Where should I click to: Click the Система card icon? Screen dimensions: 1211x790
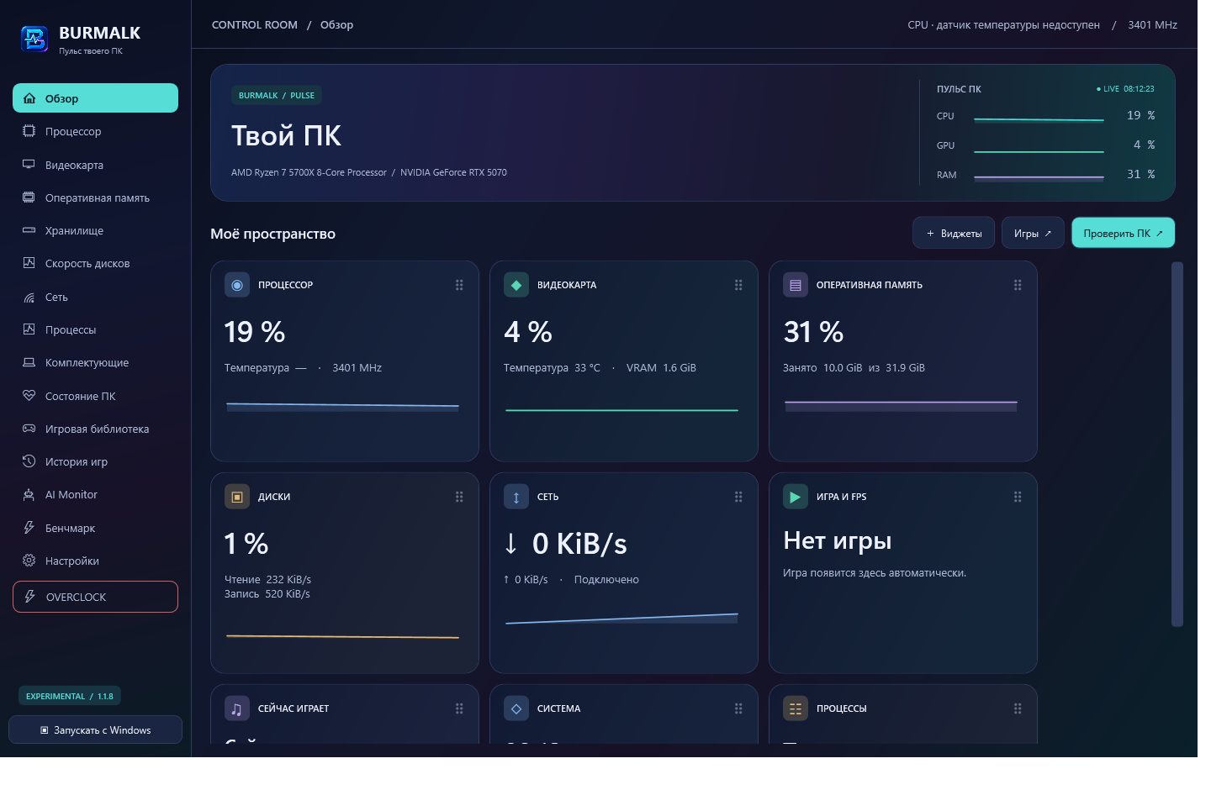coord(516,708)
